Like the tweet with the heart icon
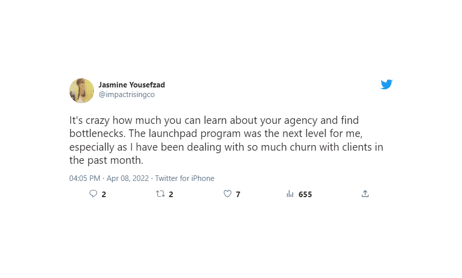 (227, 194)
